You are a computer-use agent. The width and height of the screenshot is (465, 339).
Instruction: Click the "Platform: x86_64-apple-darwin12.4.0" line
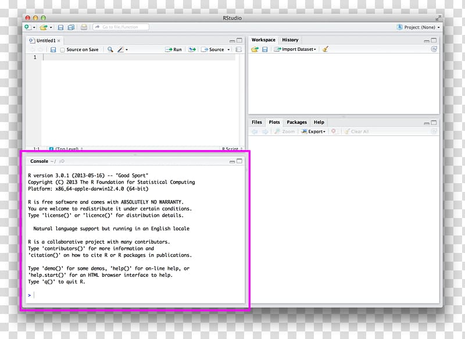point(88,189)
